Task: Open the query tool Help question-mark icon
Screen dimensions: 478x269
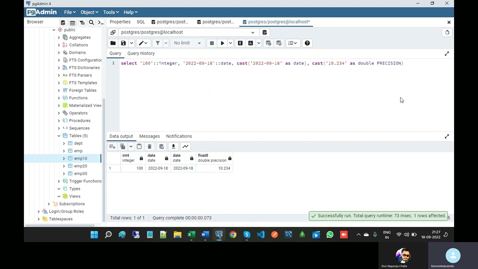Action: 307,43
